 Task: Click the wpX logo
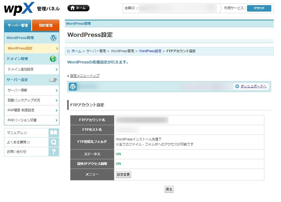[x=19, y=8]
